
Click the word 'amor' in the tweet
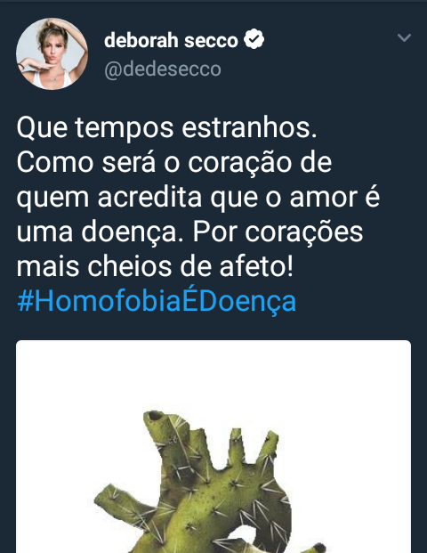[x=324, y=198]
